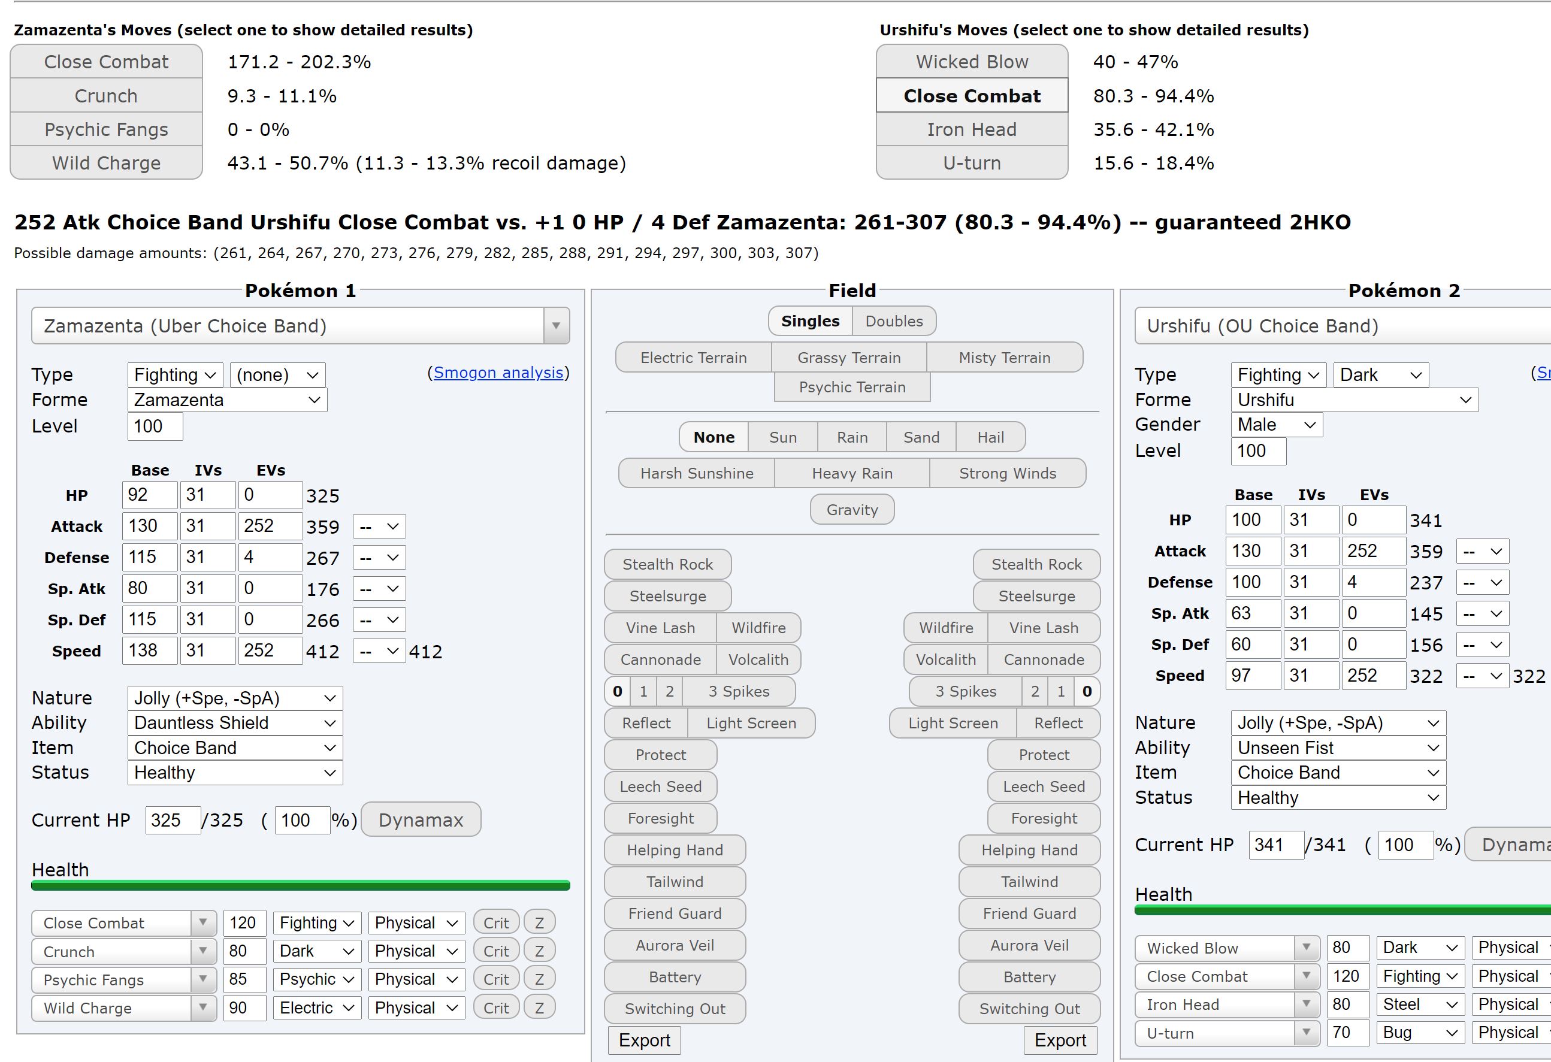The width and height of the screenshot is (1551, 1062).
Task: Toggle Z for Zamazenta's Close Combat
Action: [x=539, y=922]
